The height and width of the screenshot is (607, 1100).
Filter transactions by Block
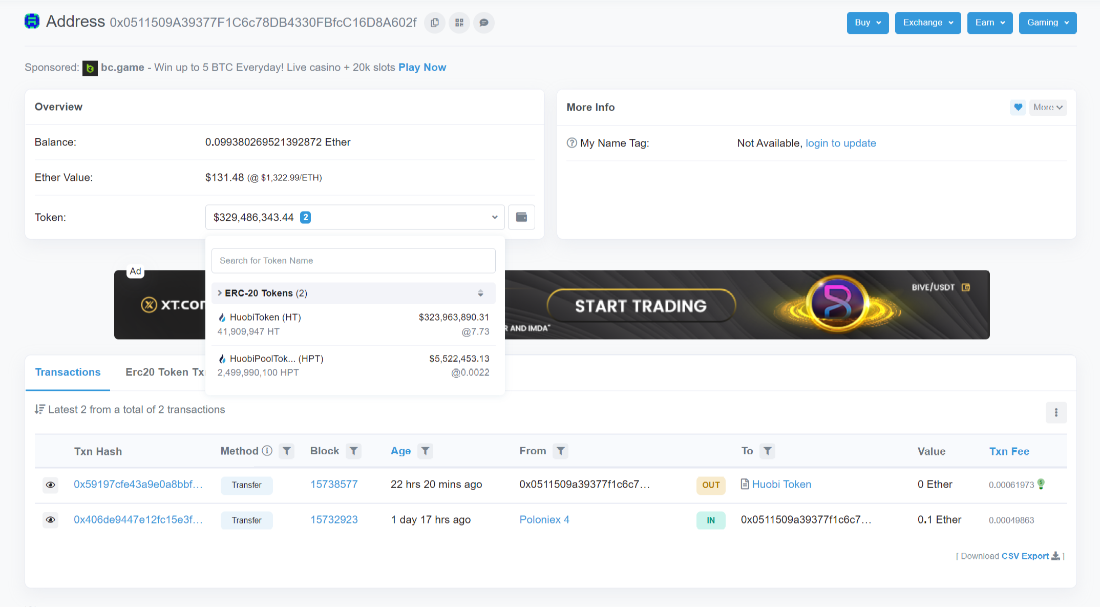click(354, 451)
